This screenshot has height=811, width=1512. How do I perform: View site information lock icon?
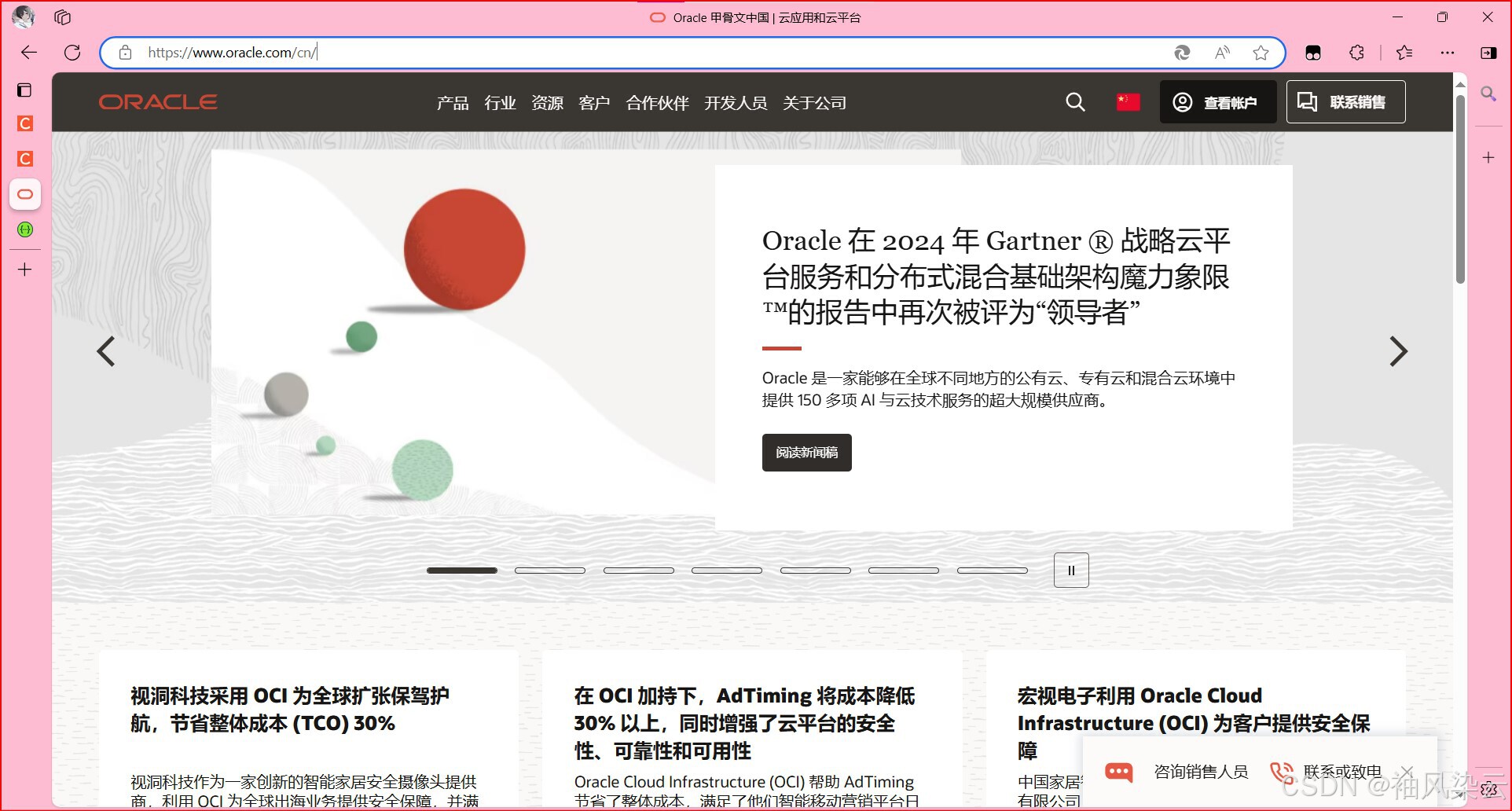click(125, 53)
